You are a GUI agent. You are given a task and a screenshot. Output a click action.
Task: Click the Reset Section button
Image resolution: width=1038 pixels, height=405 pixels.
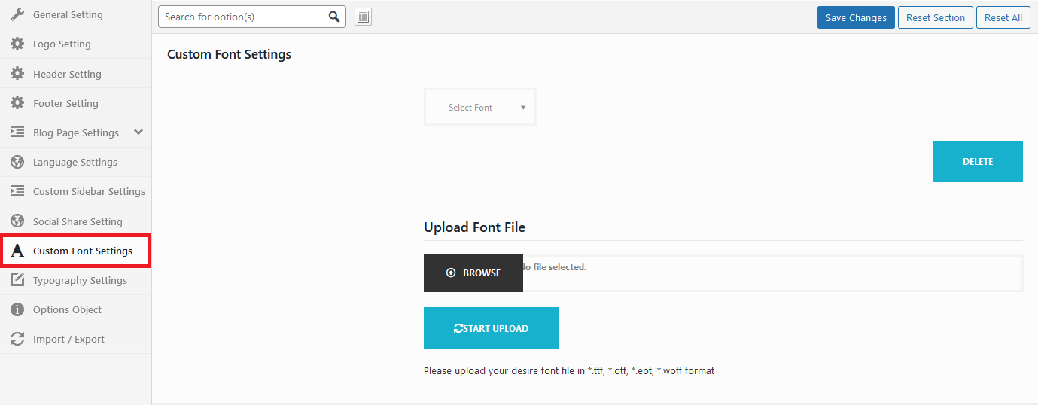[x=935, y=17]
